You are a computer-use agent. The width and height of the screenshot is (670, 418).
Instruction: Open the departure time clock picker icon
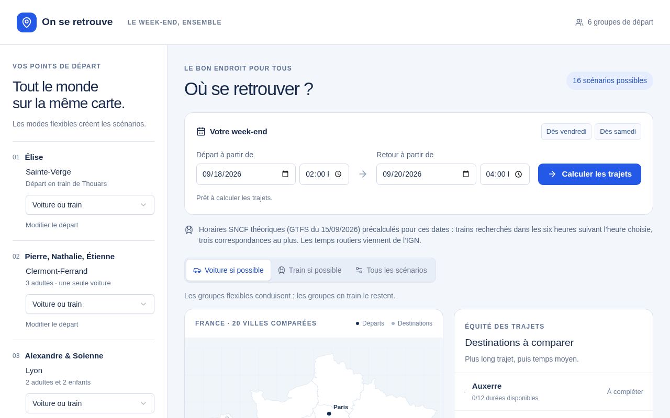tap(338, 174)
